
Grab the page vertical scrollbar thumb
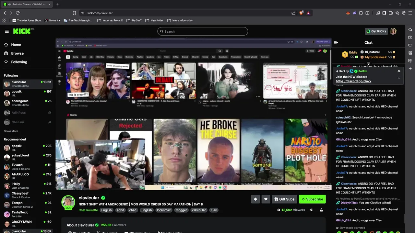click(405, 218)
